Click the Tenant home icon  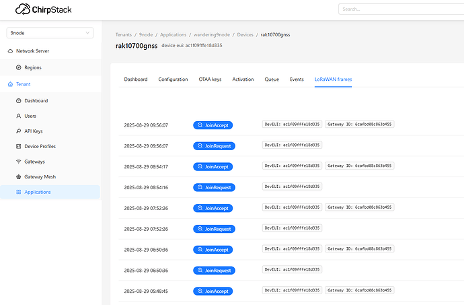click(10, 84)
